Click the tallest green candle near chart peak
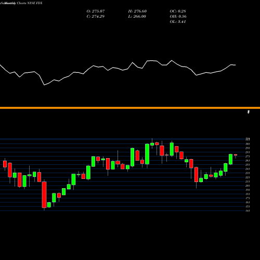Screen dimensions: 260x260 click(147, 154)
